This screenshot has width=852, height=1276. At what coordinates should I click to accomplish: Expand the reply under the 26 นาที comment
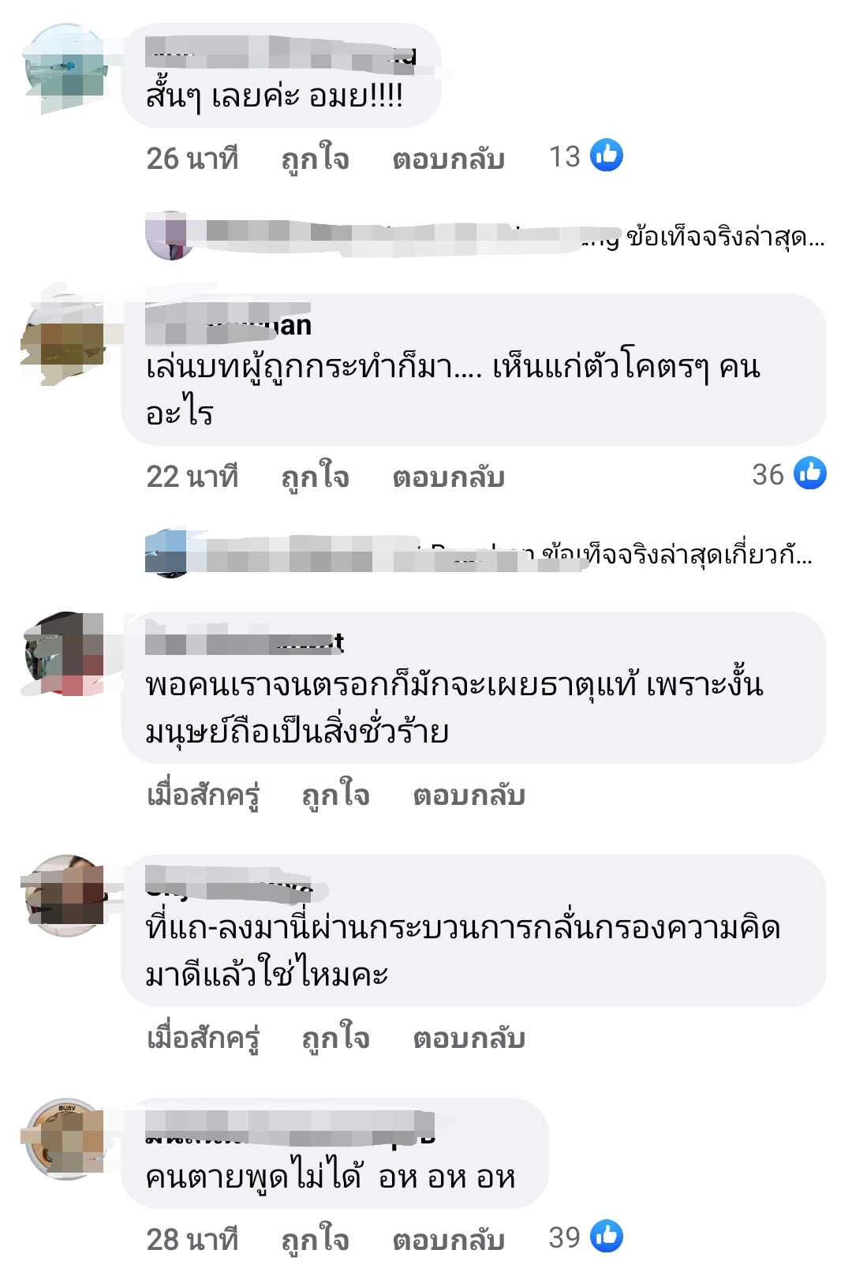click(485, 236)
